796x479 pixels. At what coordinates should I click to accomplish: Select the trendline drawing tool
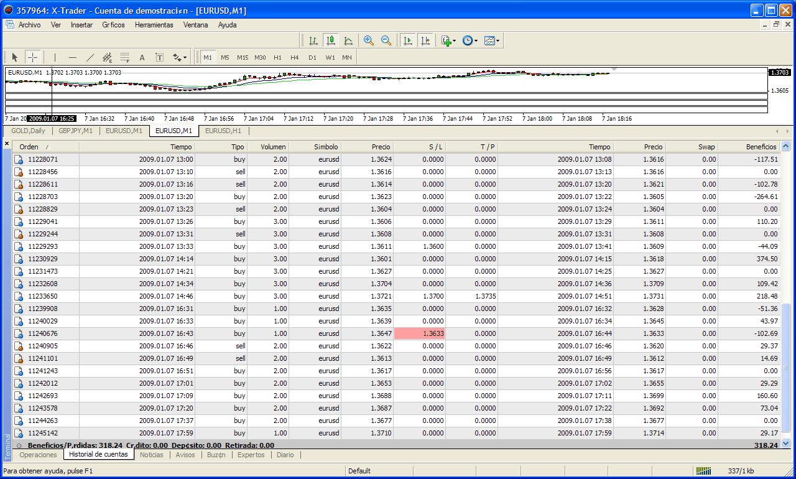pos(90,57)
